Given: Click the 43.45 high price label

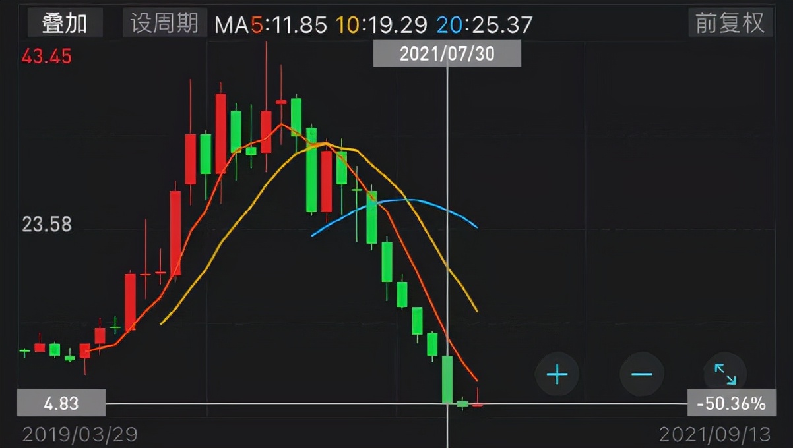Looking at the screenshot, I should [x=46, y=57].
